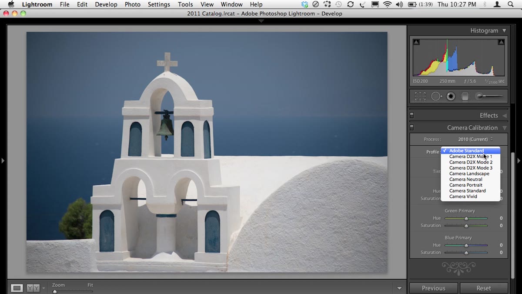The image size is (522, 294).
Task: Switch to Loupe view mode
Action: [x=17, y=288]
